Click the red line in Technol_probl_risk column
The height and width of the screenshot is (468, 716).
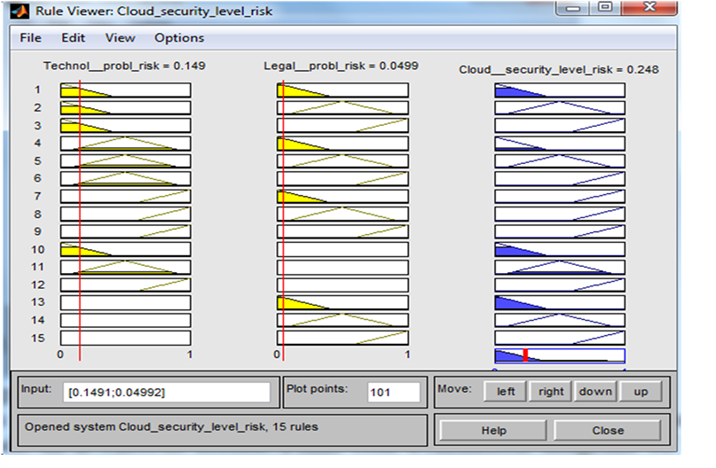click(80, 222)
